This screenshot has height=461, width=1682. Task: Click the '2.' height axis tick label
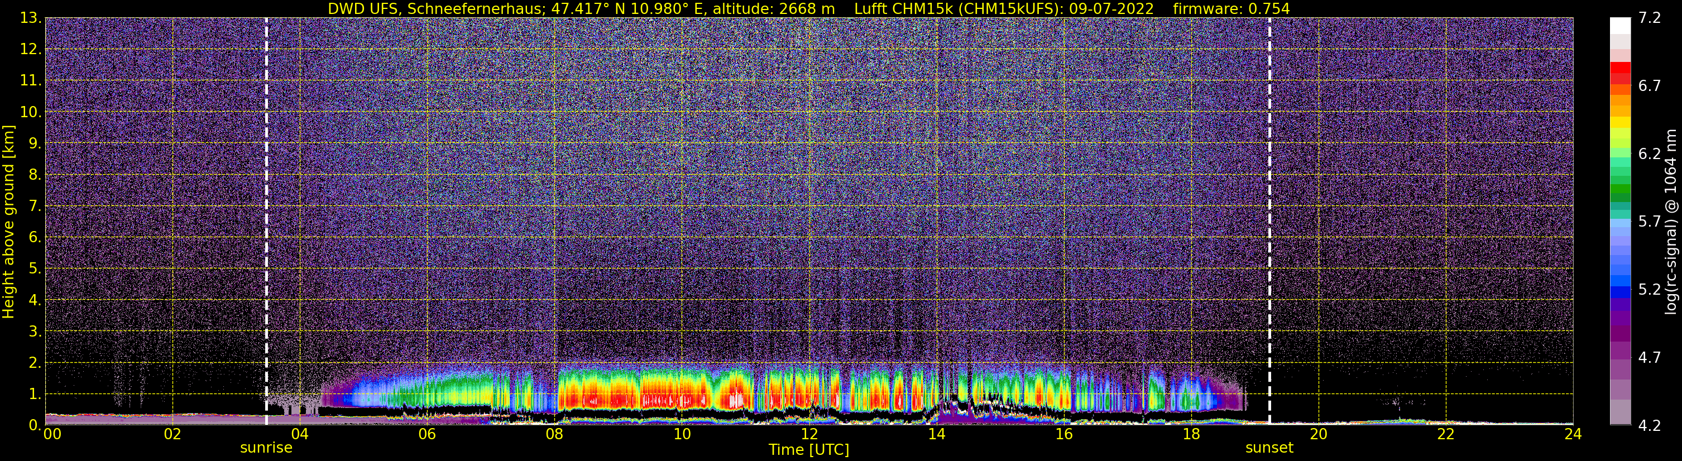click(35, 362)
